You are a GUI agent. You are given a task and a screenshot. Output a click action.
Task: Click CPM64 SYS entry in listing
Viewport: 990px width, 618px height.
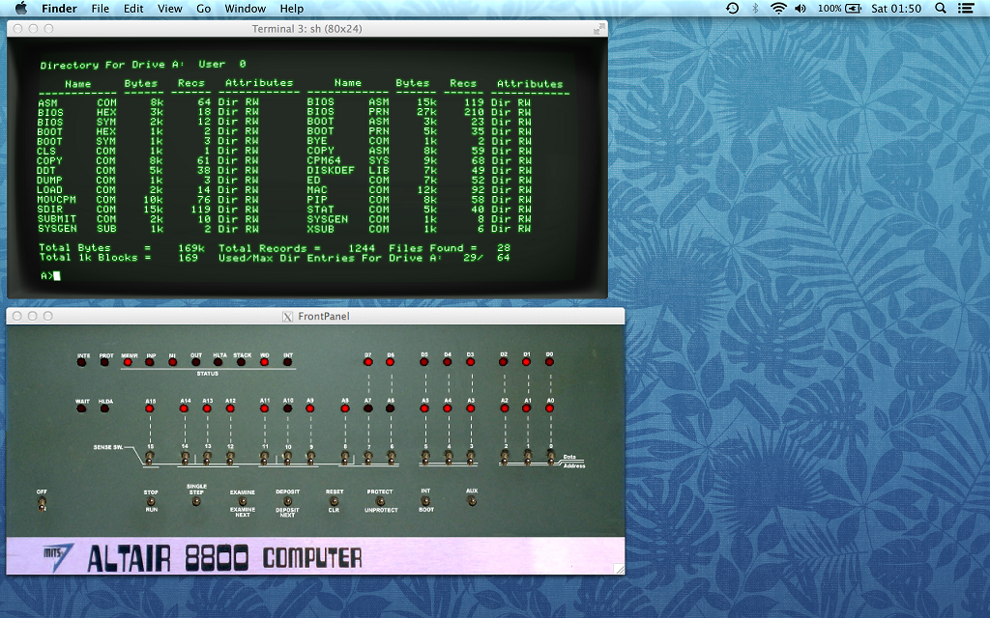click(348, 160)
